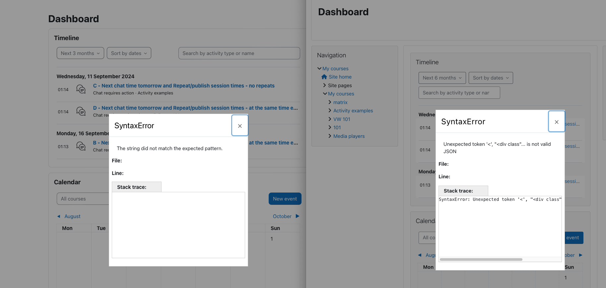Collapse the top-level My courses navigation node
The height and width of the screenshot is (288, 606).
[319, 69]
